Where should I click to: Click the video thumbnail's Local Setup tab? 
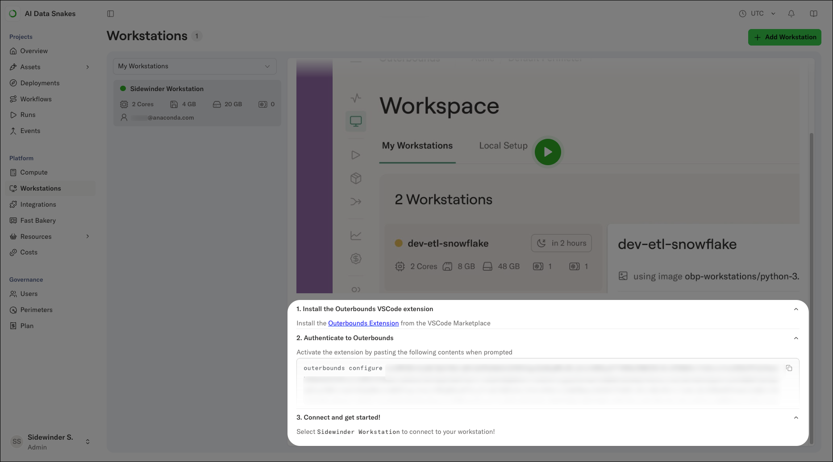coord(503,146)
